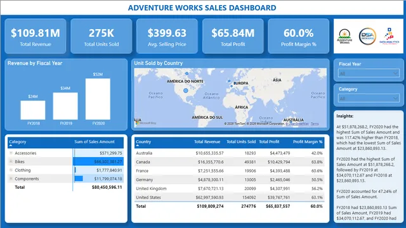Image resolution: width=406 pixels, height=228 pixels.
Task: Click the 50.5% profit margin value
Action: click(x=317, y=179)
